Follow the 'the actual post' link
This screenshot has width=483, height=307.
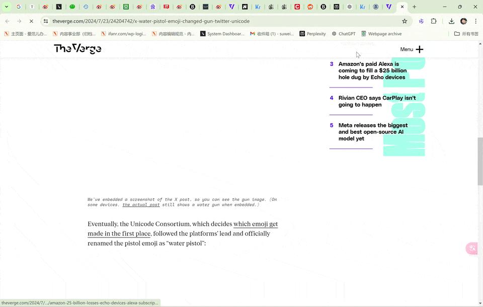click(141, 205)
